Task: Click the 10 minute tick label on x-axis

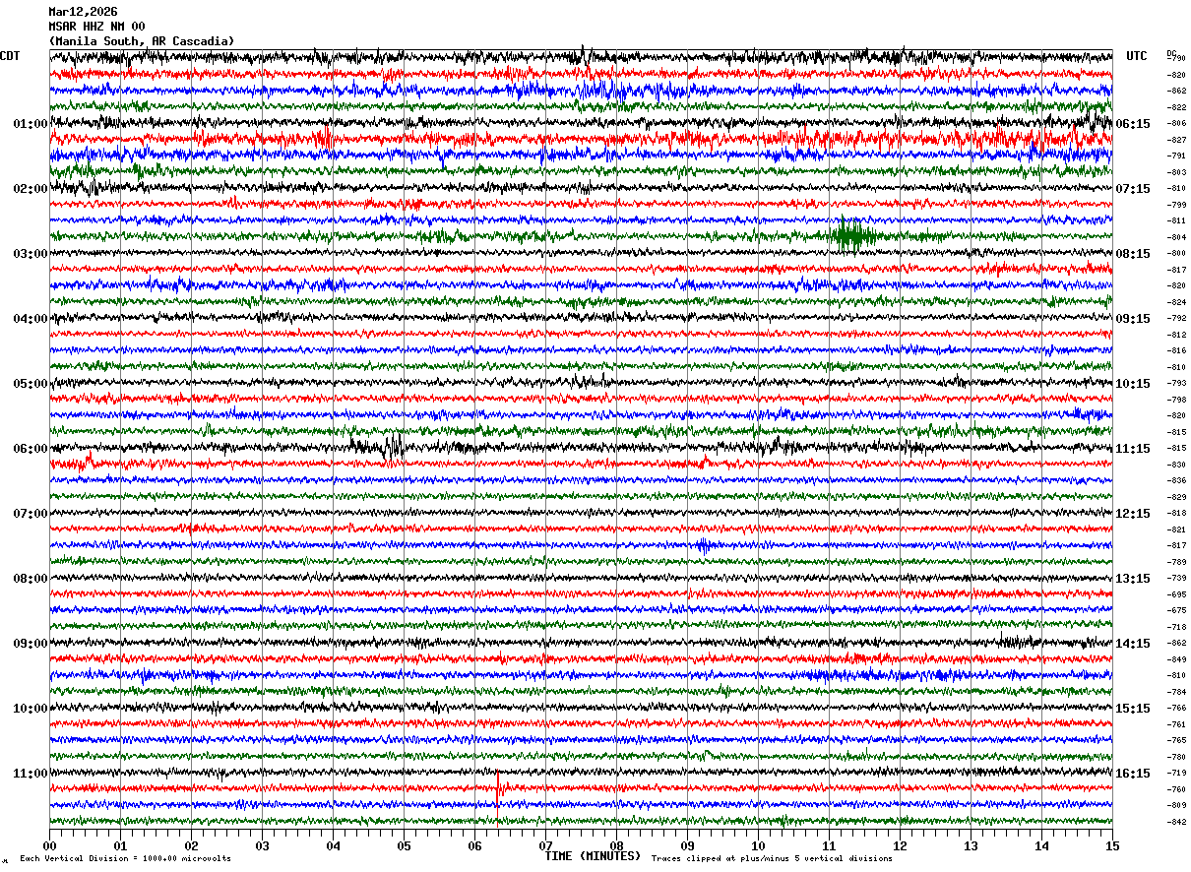Action: click(758, 845)
